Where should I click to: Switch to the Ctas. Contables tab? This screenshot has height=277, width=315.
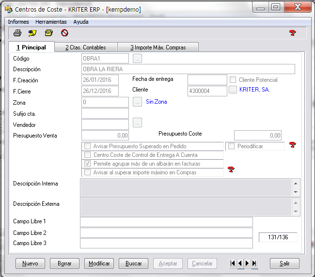tap(85, 47)
